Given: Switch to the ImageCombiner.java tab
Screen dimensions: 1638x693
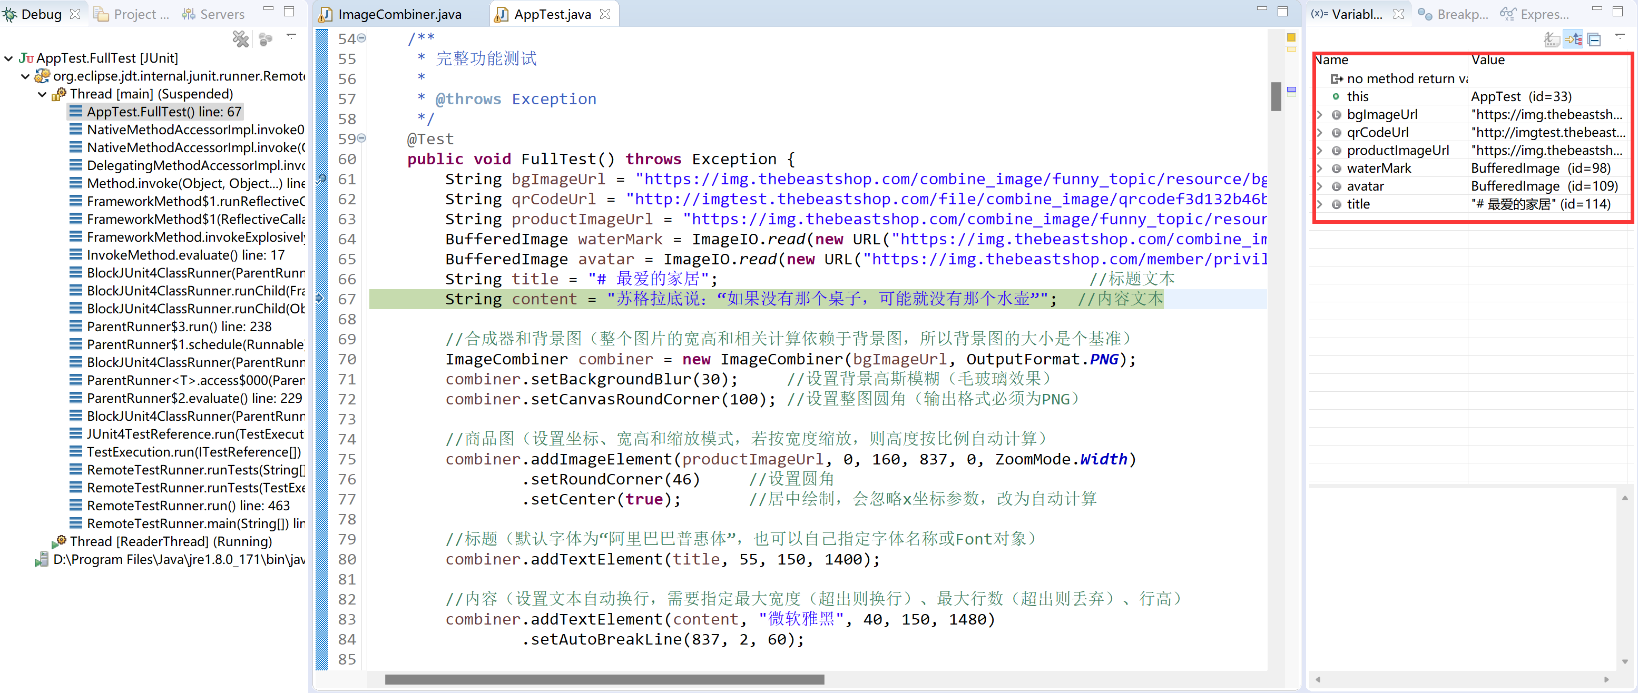Looking at the screenshot, I should pyautogui.click(x=397, y=13).
